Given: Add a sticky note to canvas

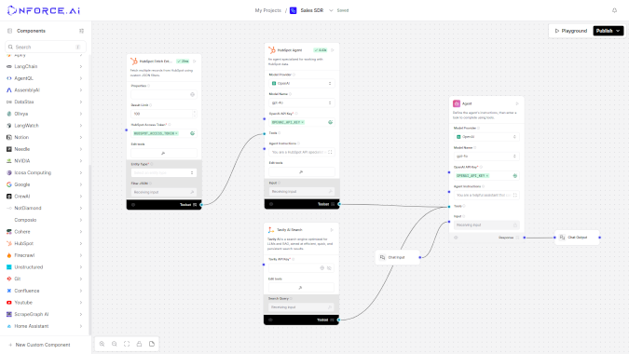Looking at the screenshot, I should click(x=152, y=344).
